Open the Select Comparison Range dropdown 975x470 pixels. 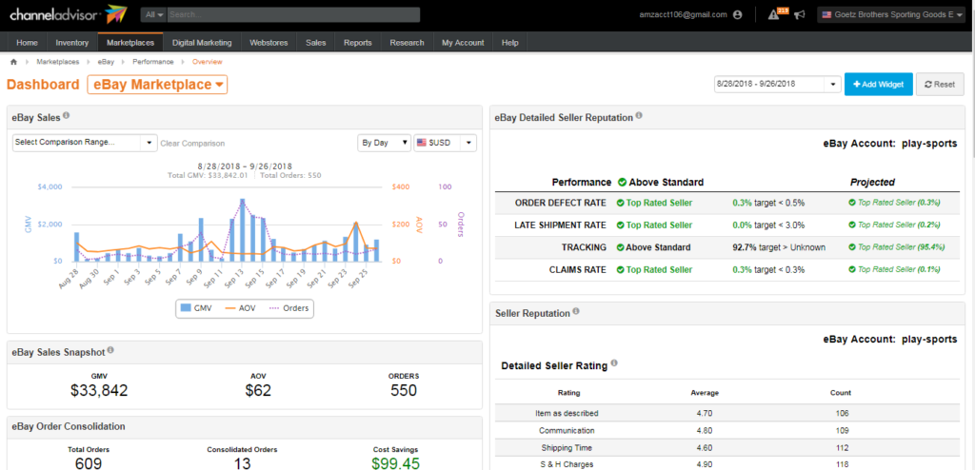pyautogui.click(x=84, y=143)
